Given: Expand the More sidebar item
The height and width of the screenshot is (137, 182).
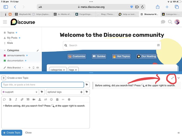Looking at the screenshot, I should [x=10, y=43].
